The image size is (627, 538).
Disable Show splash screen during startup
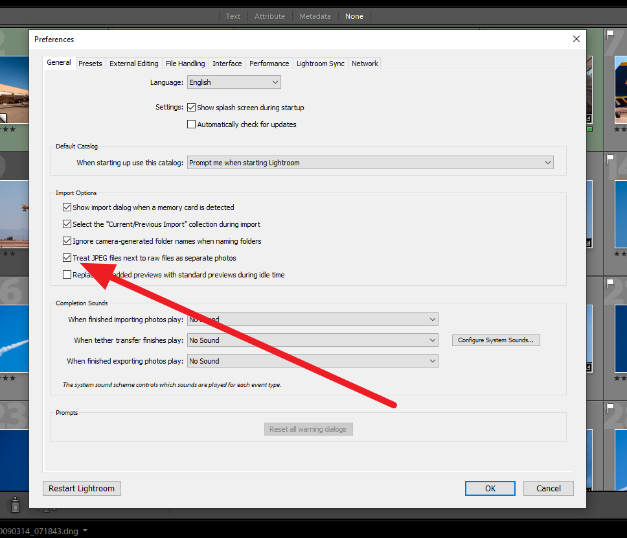click(191, 107)
